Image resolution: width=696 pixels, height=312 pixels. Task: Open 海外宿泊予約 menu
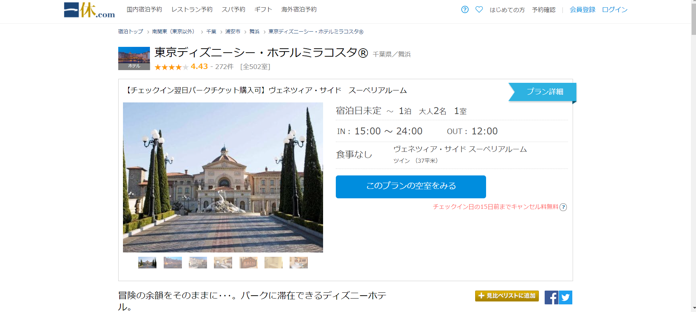click(299, 9)
